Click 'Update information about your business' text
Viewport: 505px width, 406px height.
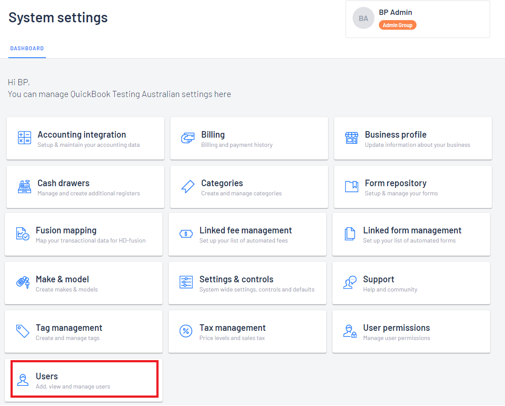click(417, 145)
